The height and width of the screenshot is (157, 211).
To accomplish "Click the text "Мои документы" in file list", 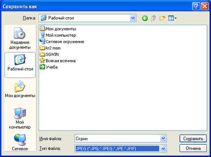I will click(x=61, y=29).
